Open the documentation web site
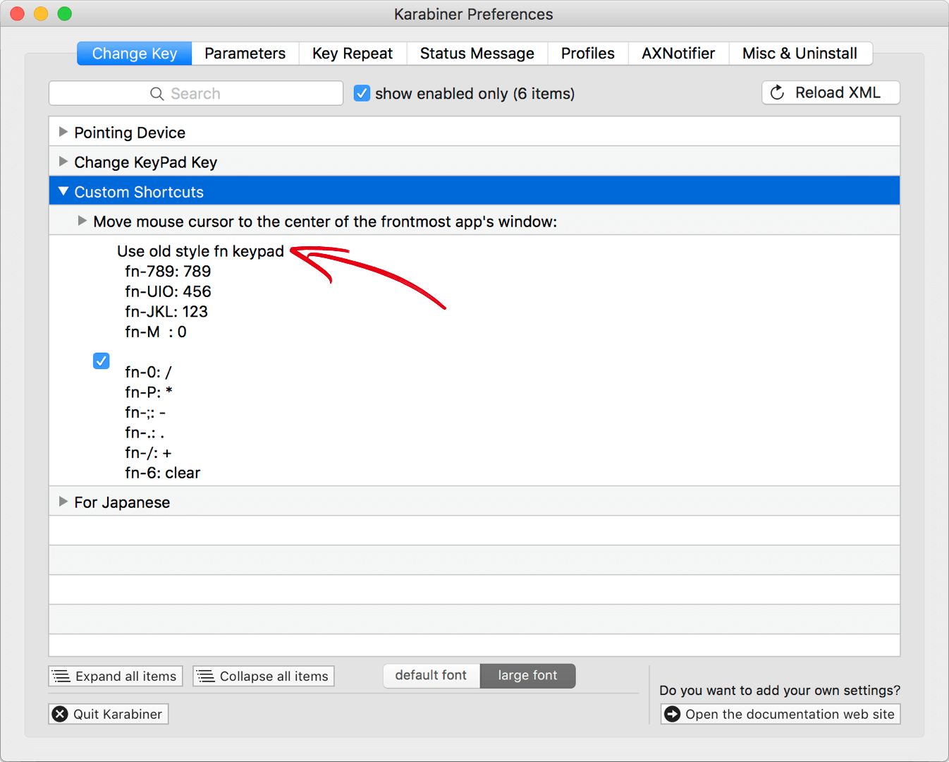 point(780,714)
